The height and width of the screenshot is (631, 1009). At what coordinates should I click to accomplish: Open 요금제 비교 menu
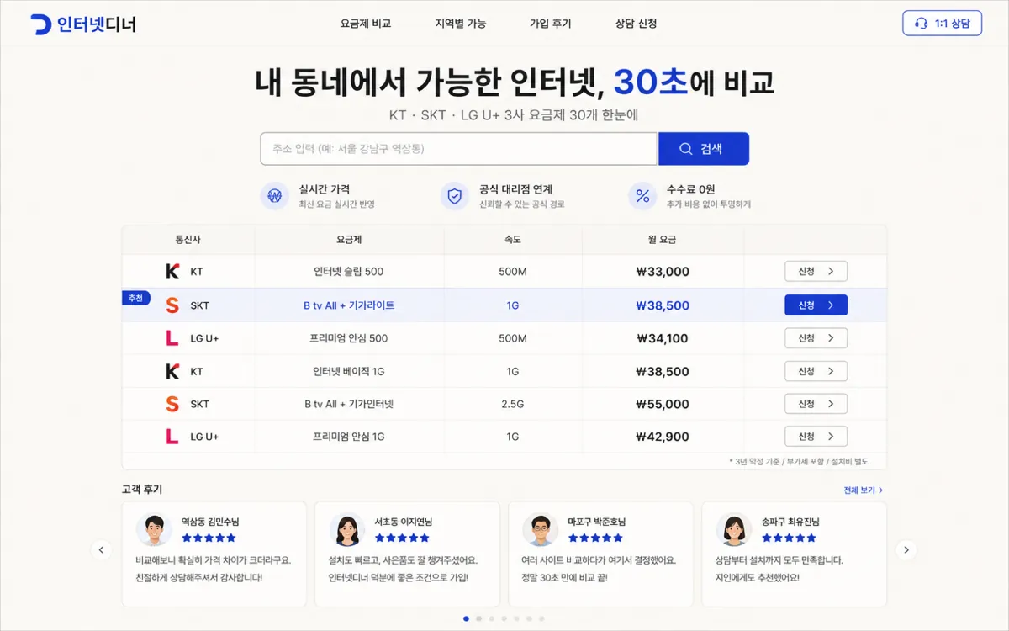pos(366,24)
